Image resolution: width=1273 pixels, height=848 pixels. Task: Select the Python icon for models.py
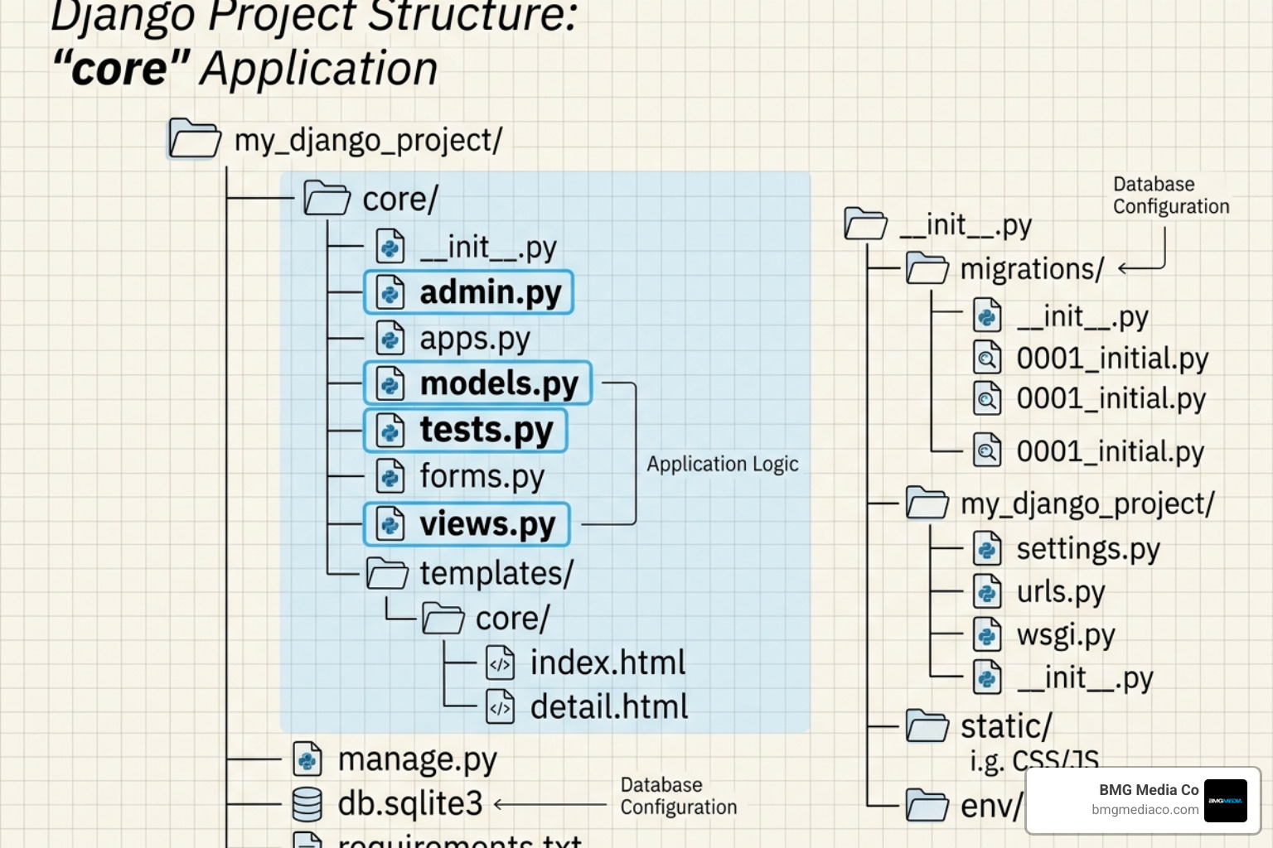(390, 383)
